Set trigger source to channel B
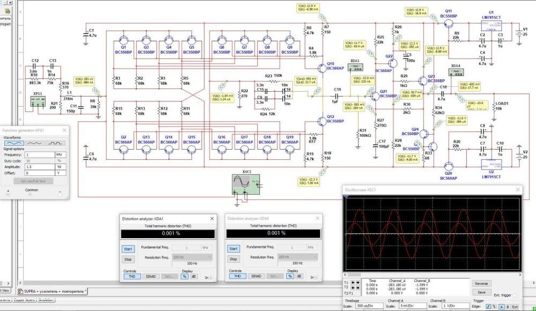536x311 pixels. click(x=507, y=306)
